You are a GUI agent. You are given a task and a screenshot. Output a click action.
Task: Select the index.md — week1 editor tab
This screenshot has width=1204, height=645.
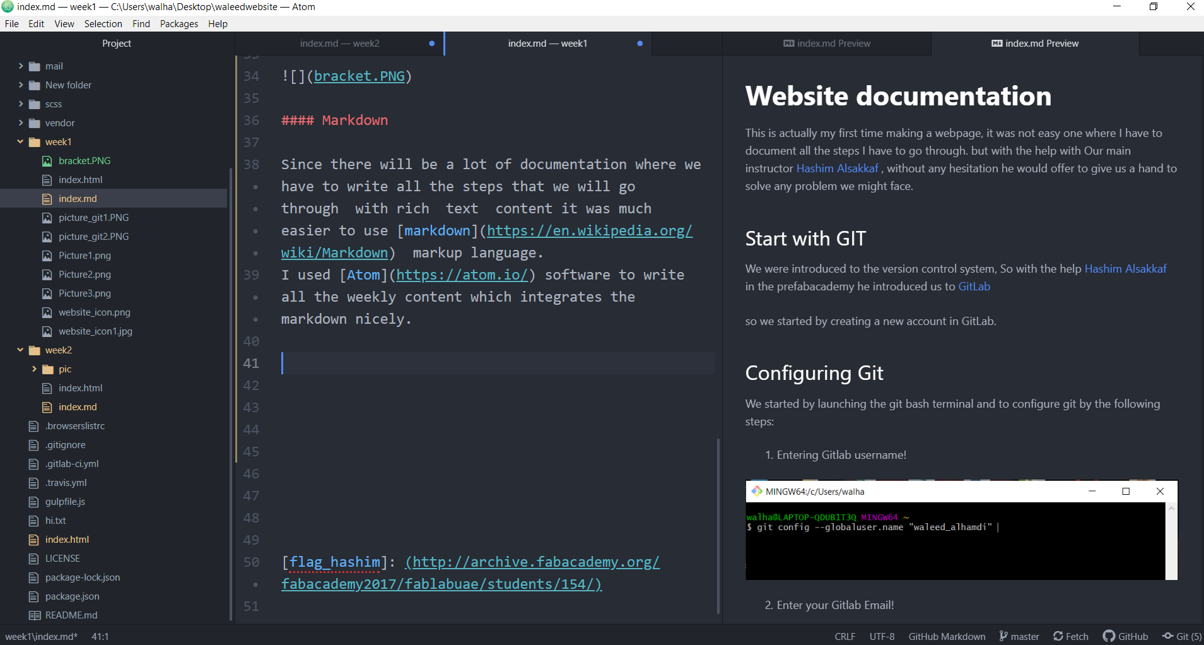(547, 44)
